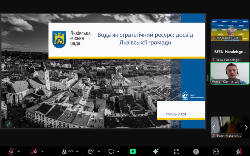Open the More options ellipsis icon
Viewport: 250px width, 156px height.
coord(216,151)
